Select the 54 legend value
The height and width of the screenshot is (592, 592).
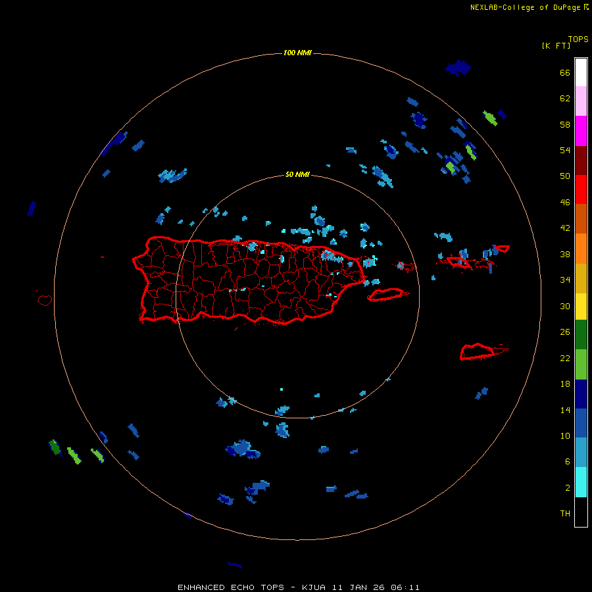point(565,150)
